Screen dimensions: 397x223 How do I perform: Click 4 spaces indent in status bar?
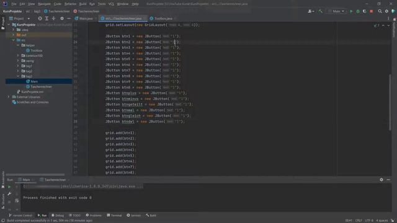(382, 221)
